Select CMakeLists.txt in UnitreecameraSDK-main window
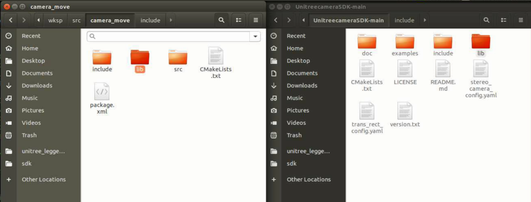This screenshot has height=202, width=531. [x=367, y=76]
